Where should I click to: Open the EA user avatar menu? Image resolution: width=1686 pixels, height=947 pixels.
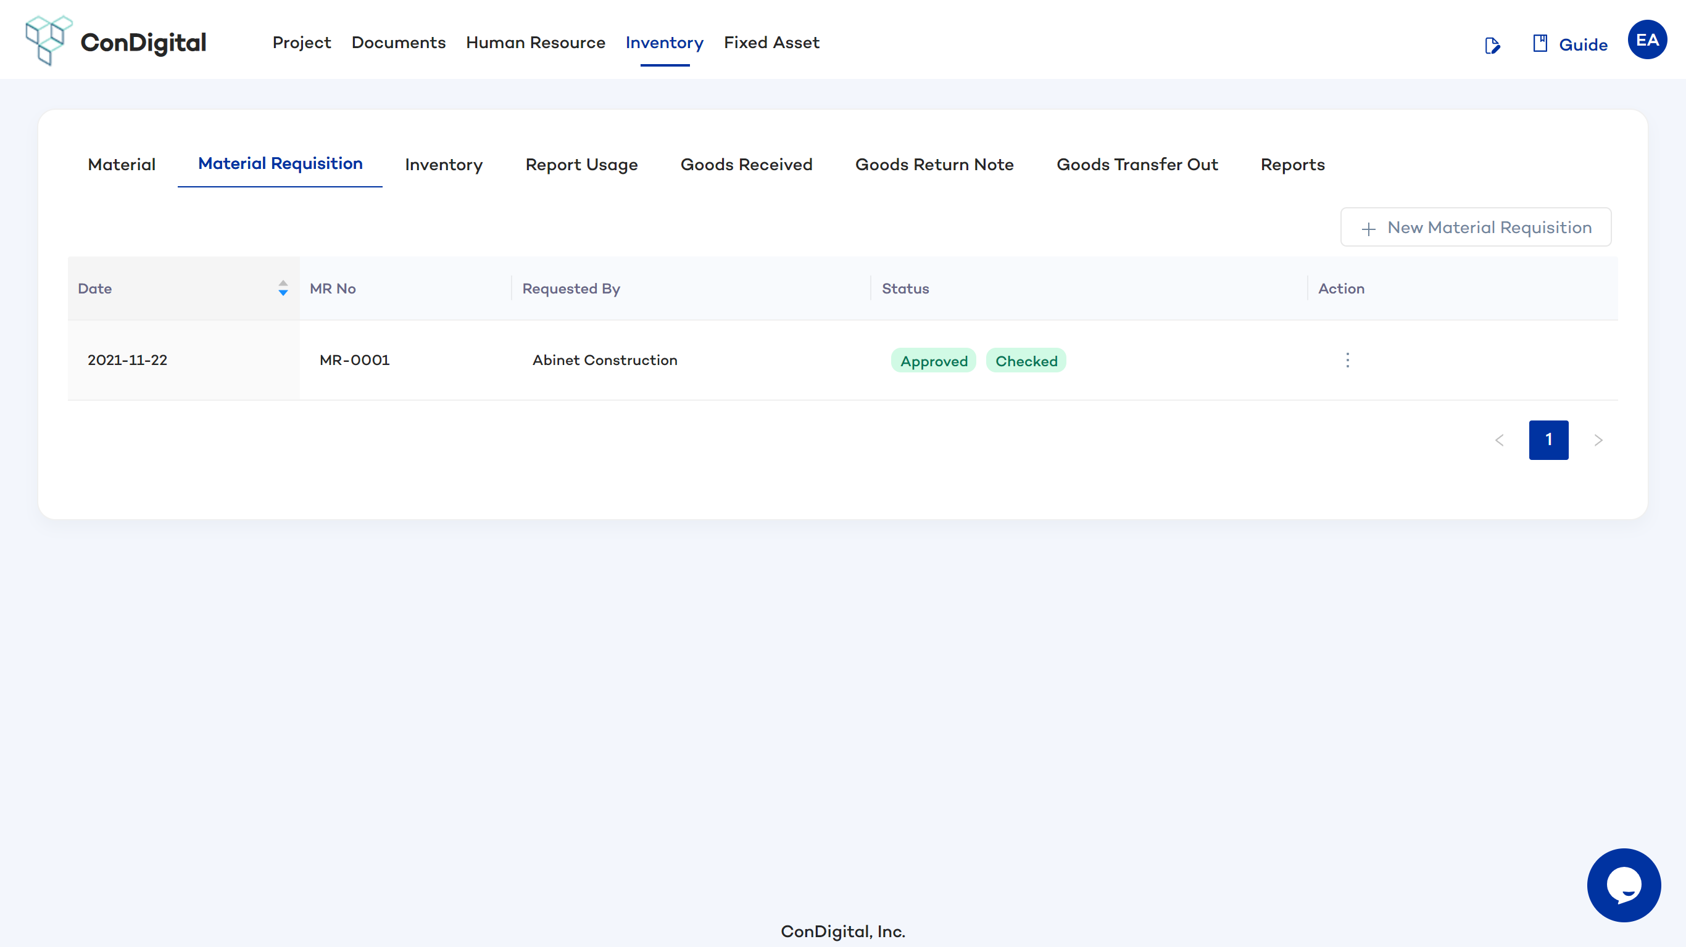pos(1647,40)
